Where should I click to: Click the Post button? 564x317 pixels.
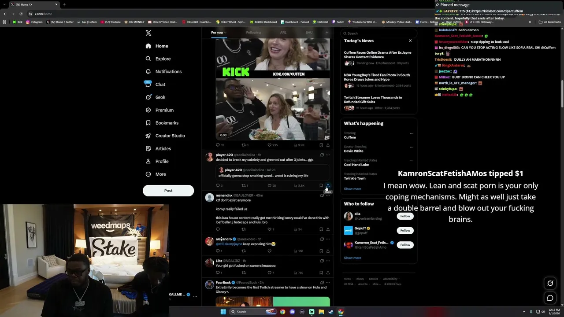[x=168, y=191]
